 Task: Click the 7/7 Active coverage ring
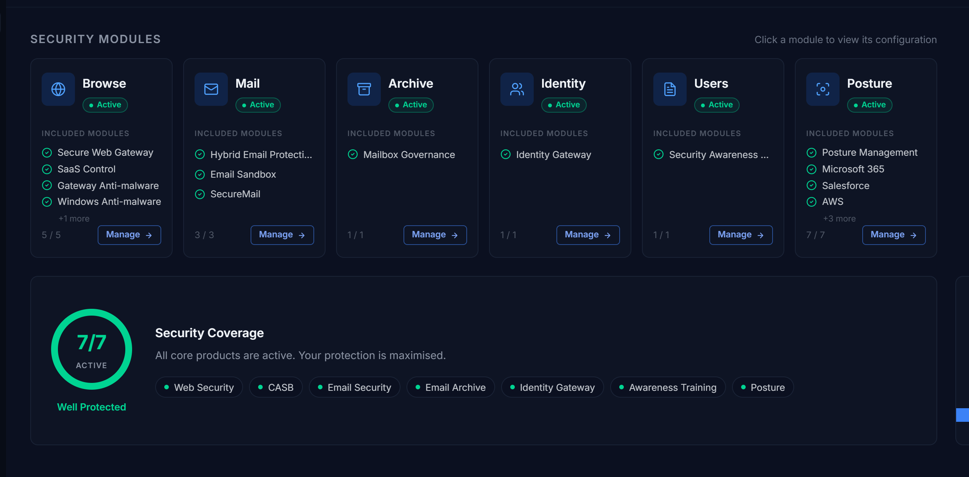click(x=92, y=349)
